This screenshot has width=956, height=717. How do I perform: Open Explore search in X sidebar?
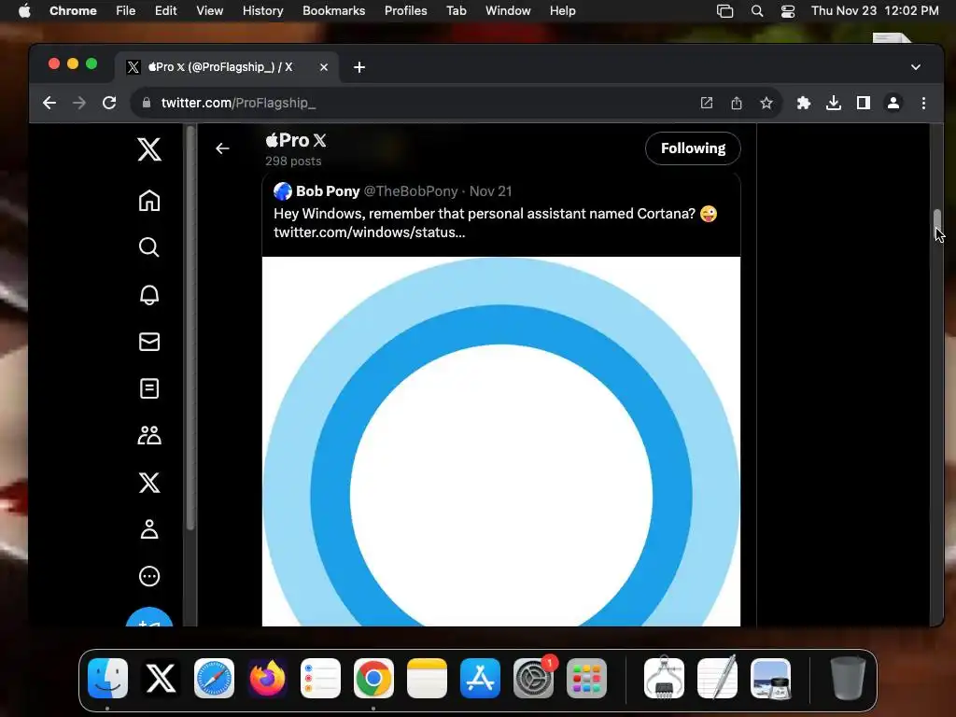149,246
